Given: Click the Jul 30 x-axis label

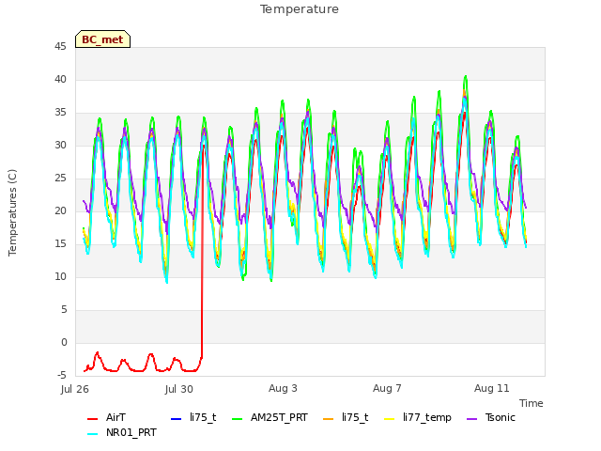Looking at the screenshot, I should (x=179, y=389).
